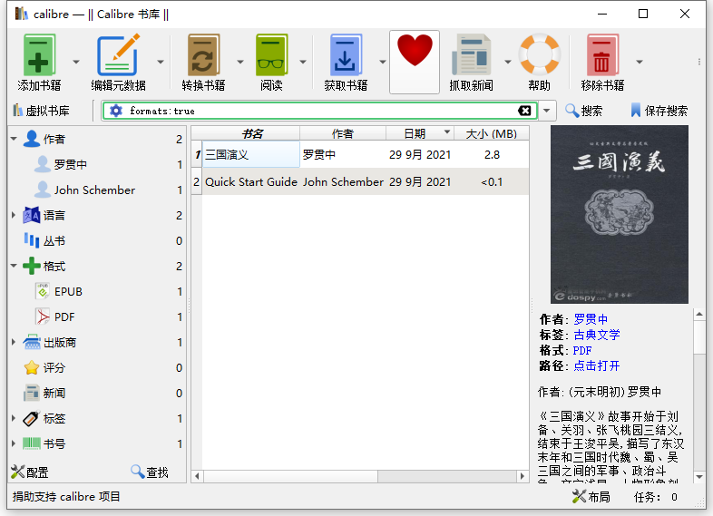The width and height of the screenshot is (713, 516).
Task: Click author link 罗贯中 in details
Action: coord(591,319)
